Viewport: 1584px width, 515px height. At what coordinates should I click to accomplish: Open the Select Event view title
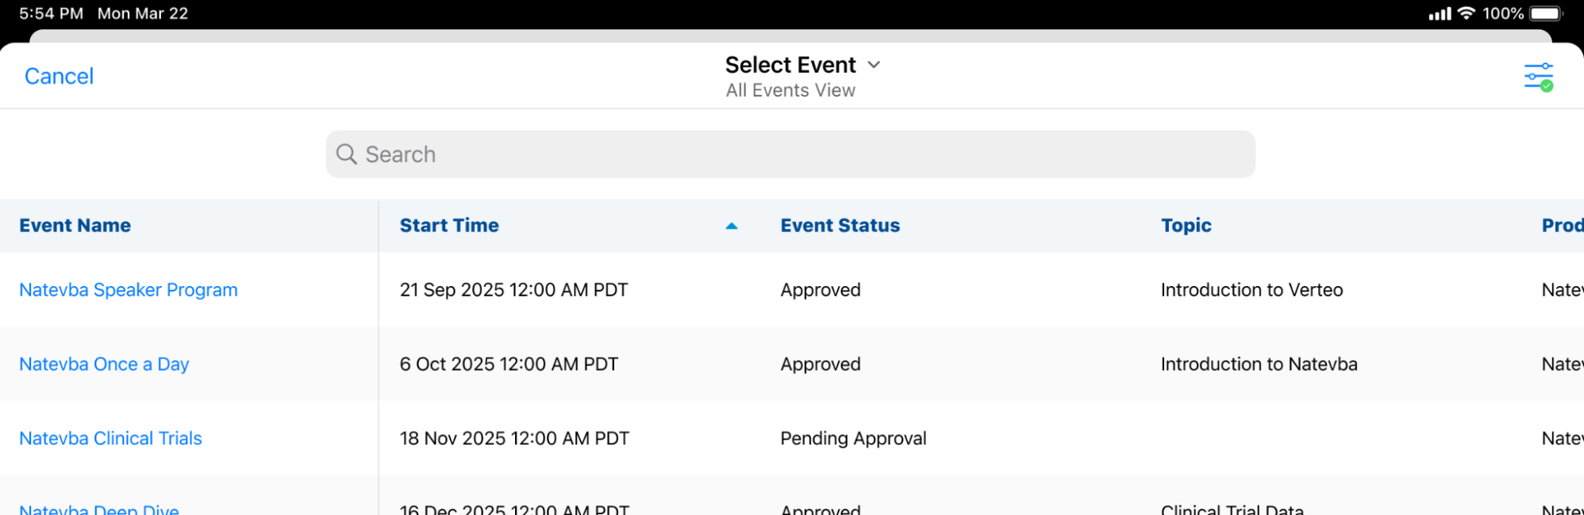(790, 65)
